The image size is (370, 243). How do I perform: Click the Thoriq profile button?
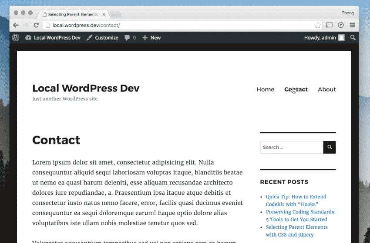[x=348, y=13]
